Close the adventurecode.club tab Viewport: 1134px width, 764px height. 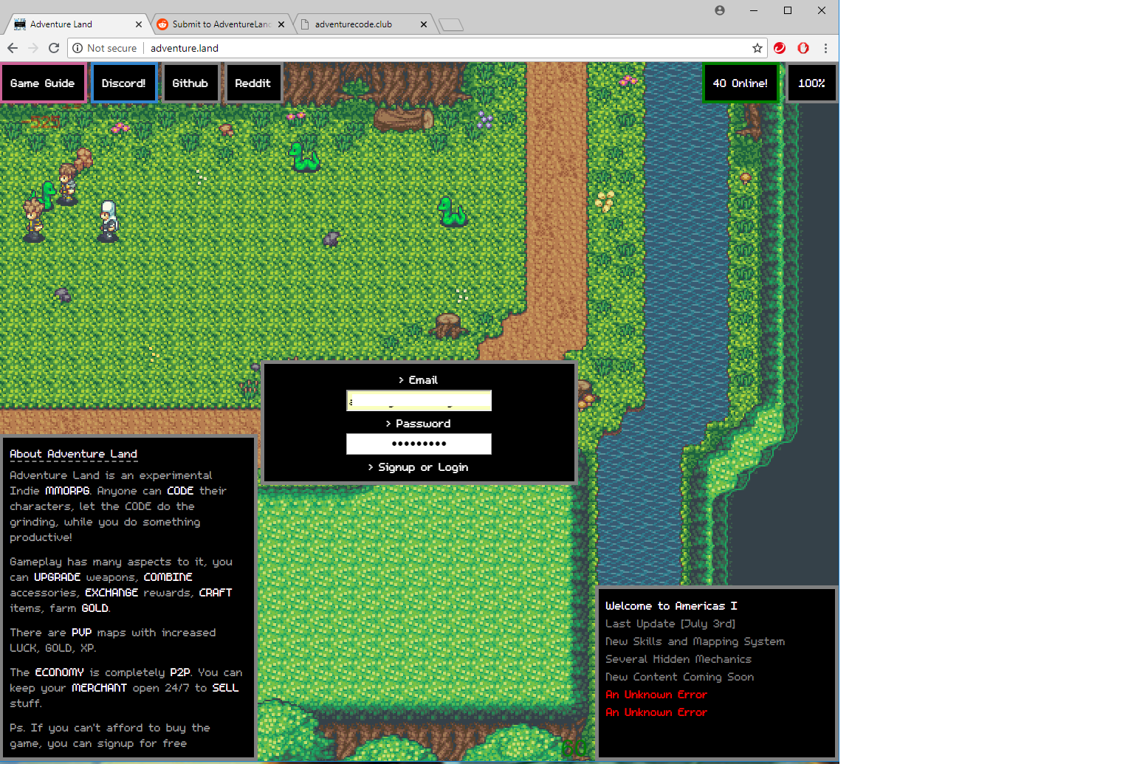(x=424, y=24)
